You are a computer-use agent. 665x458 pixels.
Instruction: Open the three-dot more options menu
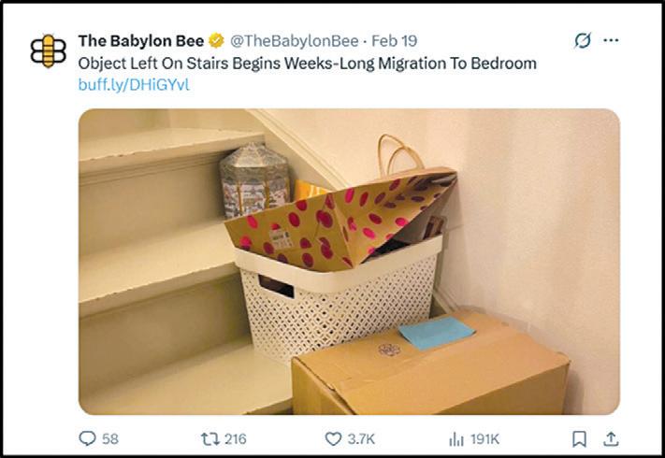click(611, 40)
